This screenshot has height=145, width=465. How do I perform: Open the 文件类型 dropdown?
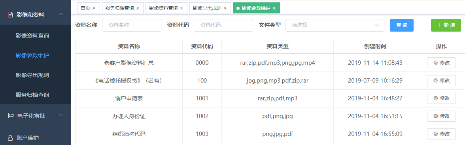click(335, 25)
